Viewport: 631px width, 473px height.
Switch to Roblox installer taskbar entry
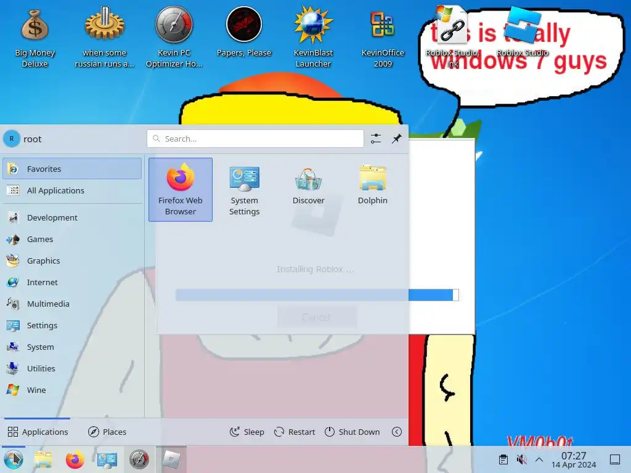(171, 459)
